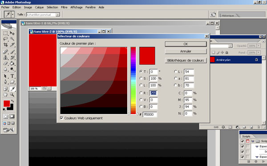Select the Lab b radio button

pos(175,85)
